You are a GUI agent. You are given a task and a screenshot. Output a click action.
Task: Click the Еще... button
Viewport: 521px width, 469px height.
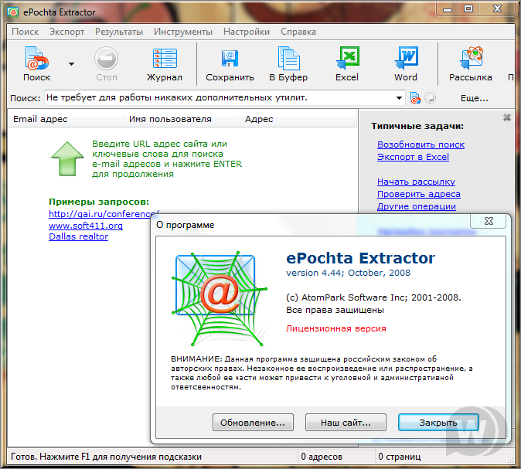(474, 98)
